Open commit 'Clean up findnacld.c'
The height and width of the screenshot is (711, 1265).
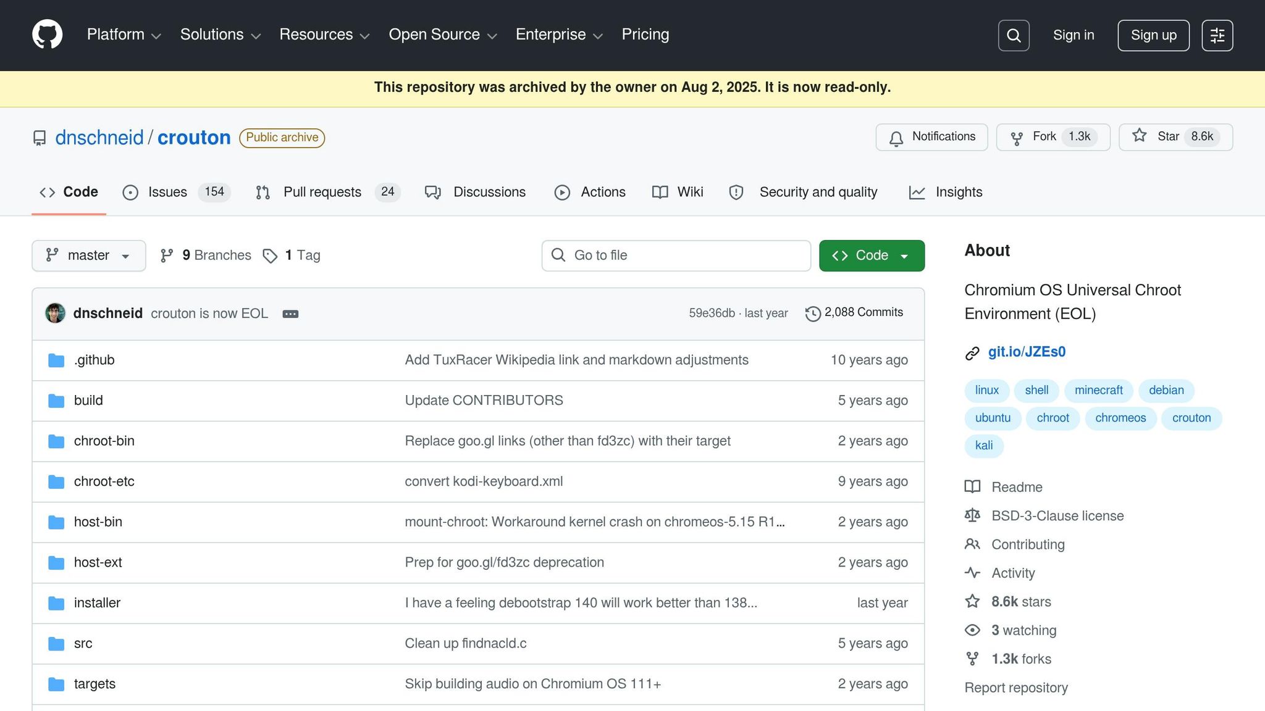coord(466,644)
